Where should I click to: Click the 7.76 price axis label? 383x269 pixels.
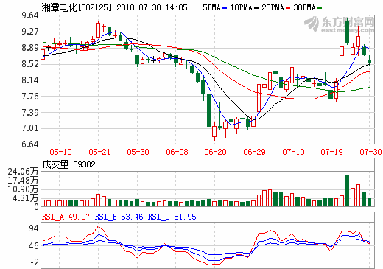(30, 96)
